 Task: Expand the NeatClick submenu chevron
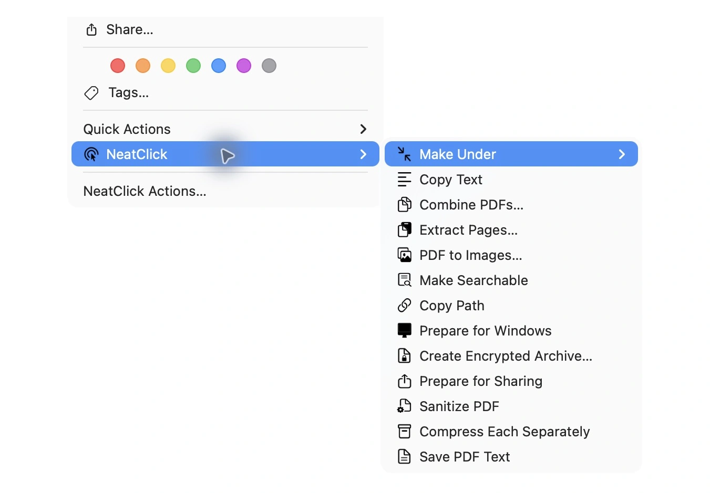(x=363, y=154)
